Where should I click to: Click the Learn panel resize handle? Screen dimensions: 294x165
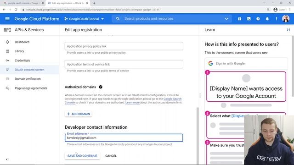(200, 96)
